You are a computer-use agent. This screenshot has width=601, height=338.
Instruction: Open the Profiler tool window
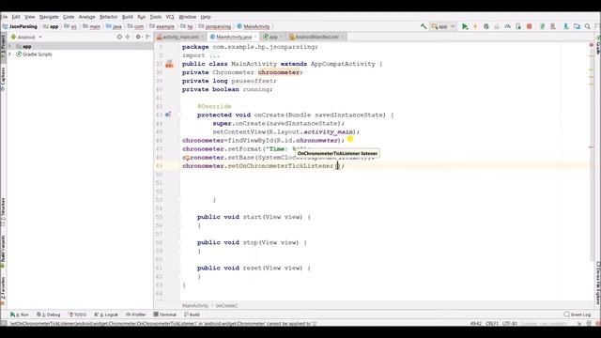[x=135, y=315]
